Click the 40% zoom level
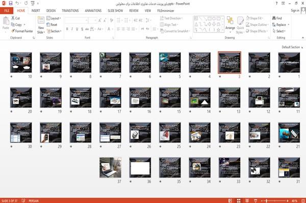Screen dimensions: 306x203 coord(294,200)
